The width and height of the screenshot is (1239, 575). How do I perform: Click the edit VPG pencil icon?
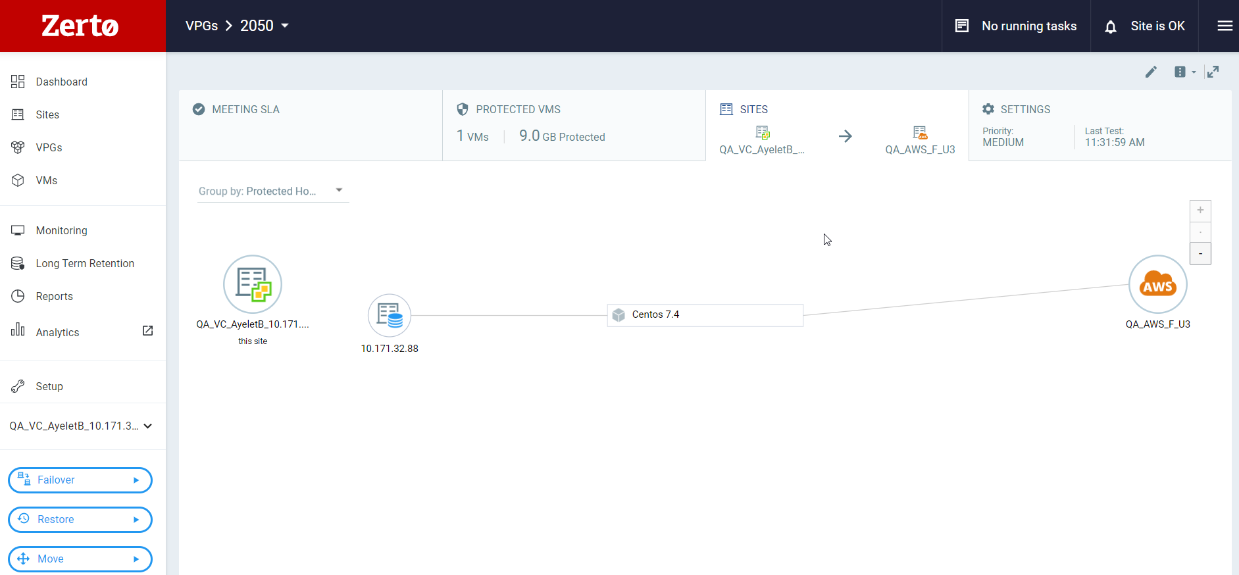click(x=1151, y=72)
